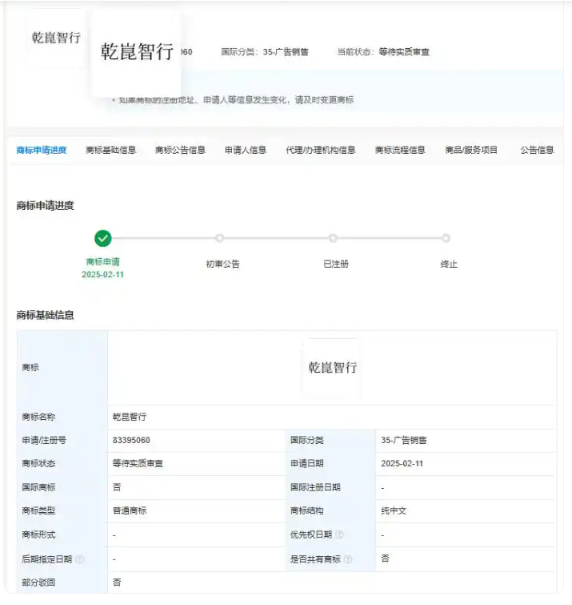Click the help icon beside 是否共有商标

tap(347, 559)
